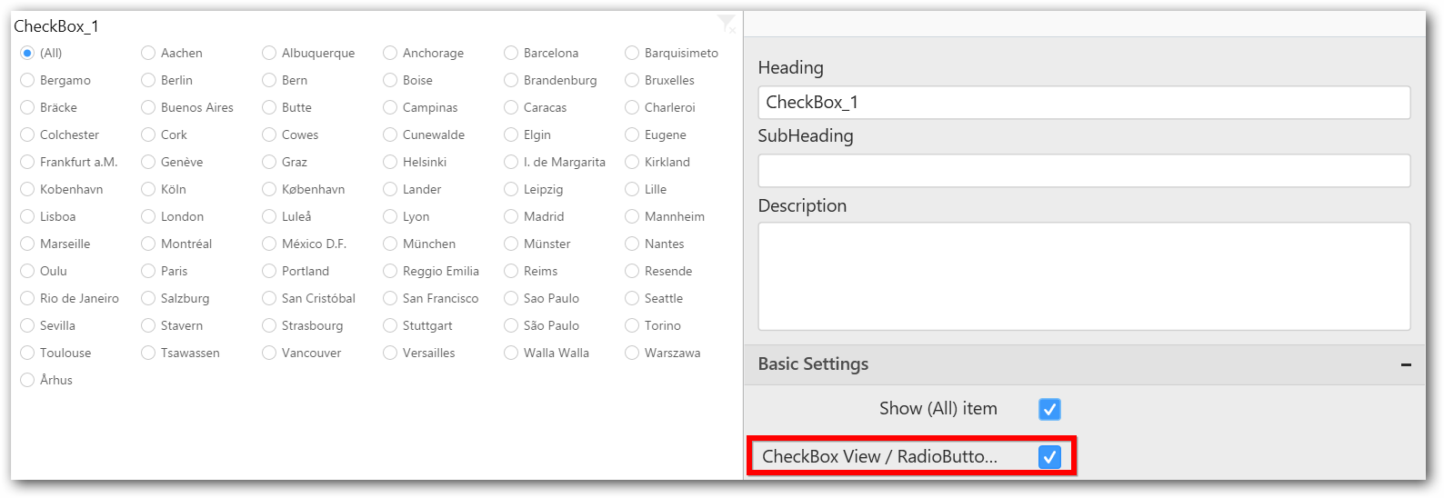This screenshot has width=1444, height=498.
Task: Select the Buenos Aires option
Action: (x=148, y=107)
